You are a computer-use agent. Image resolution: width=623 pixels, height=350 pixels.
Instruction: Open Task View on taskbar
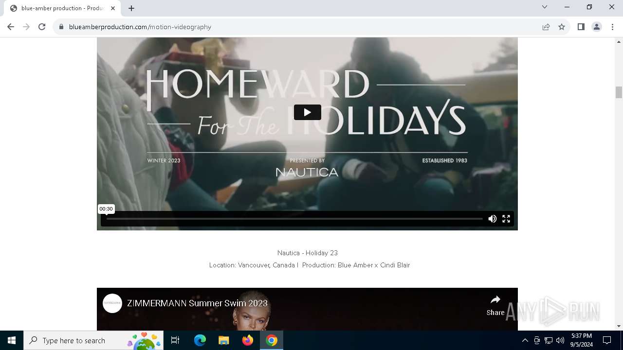click(175, 340)
